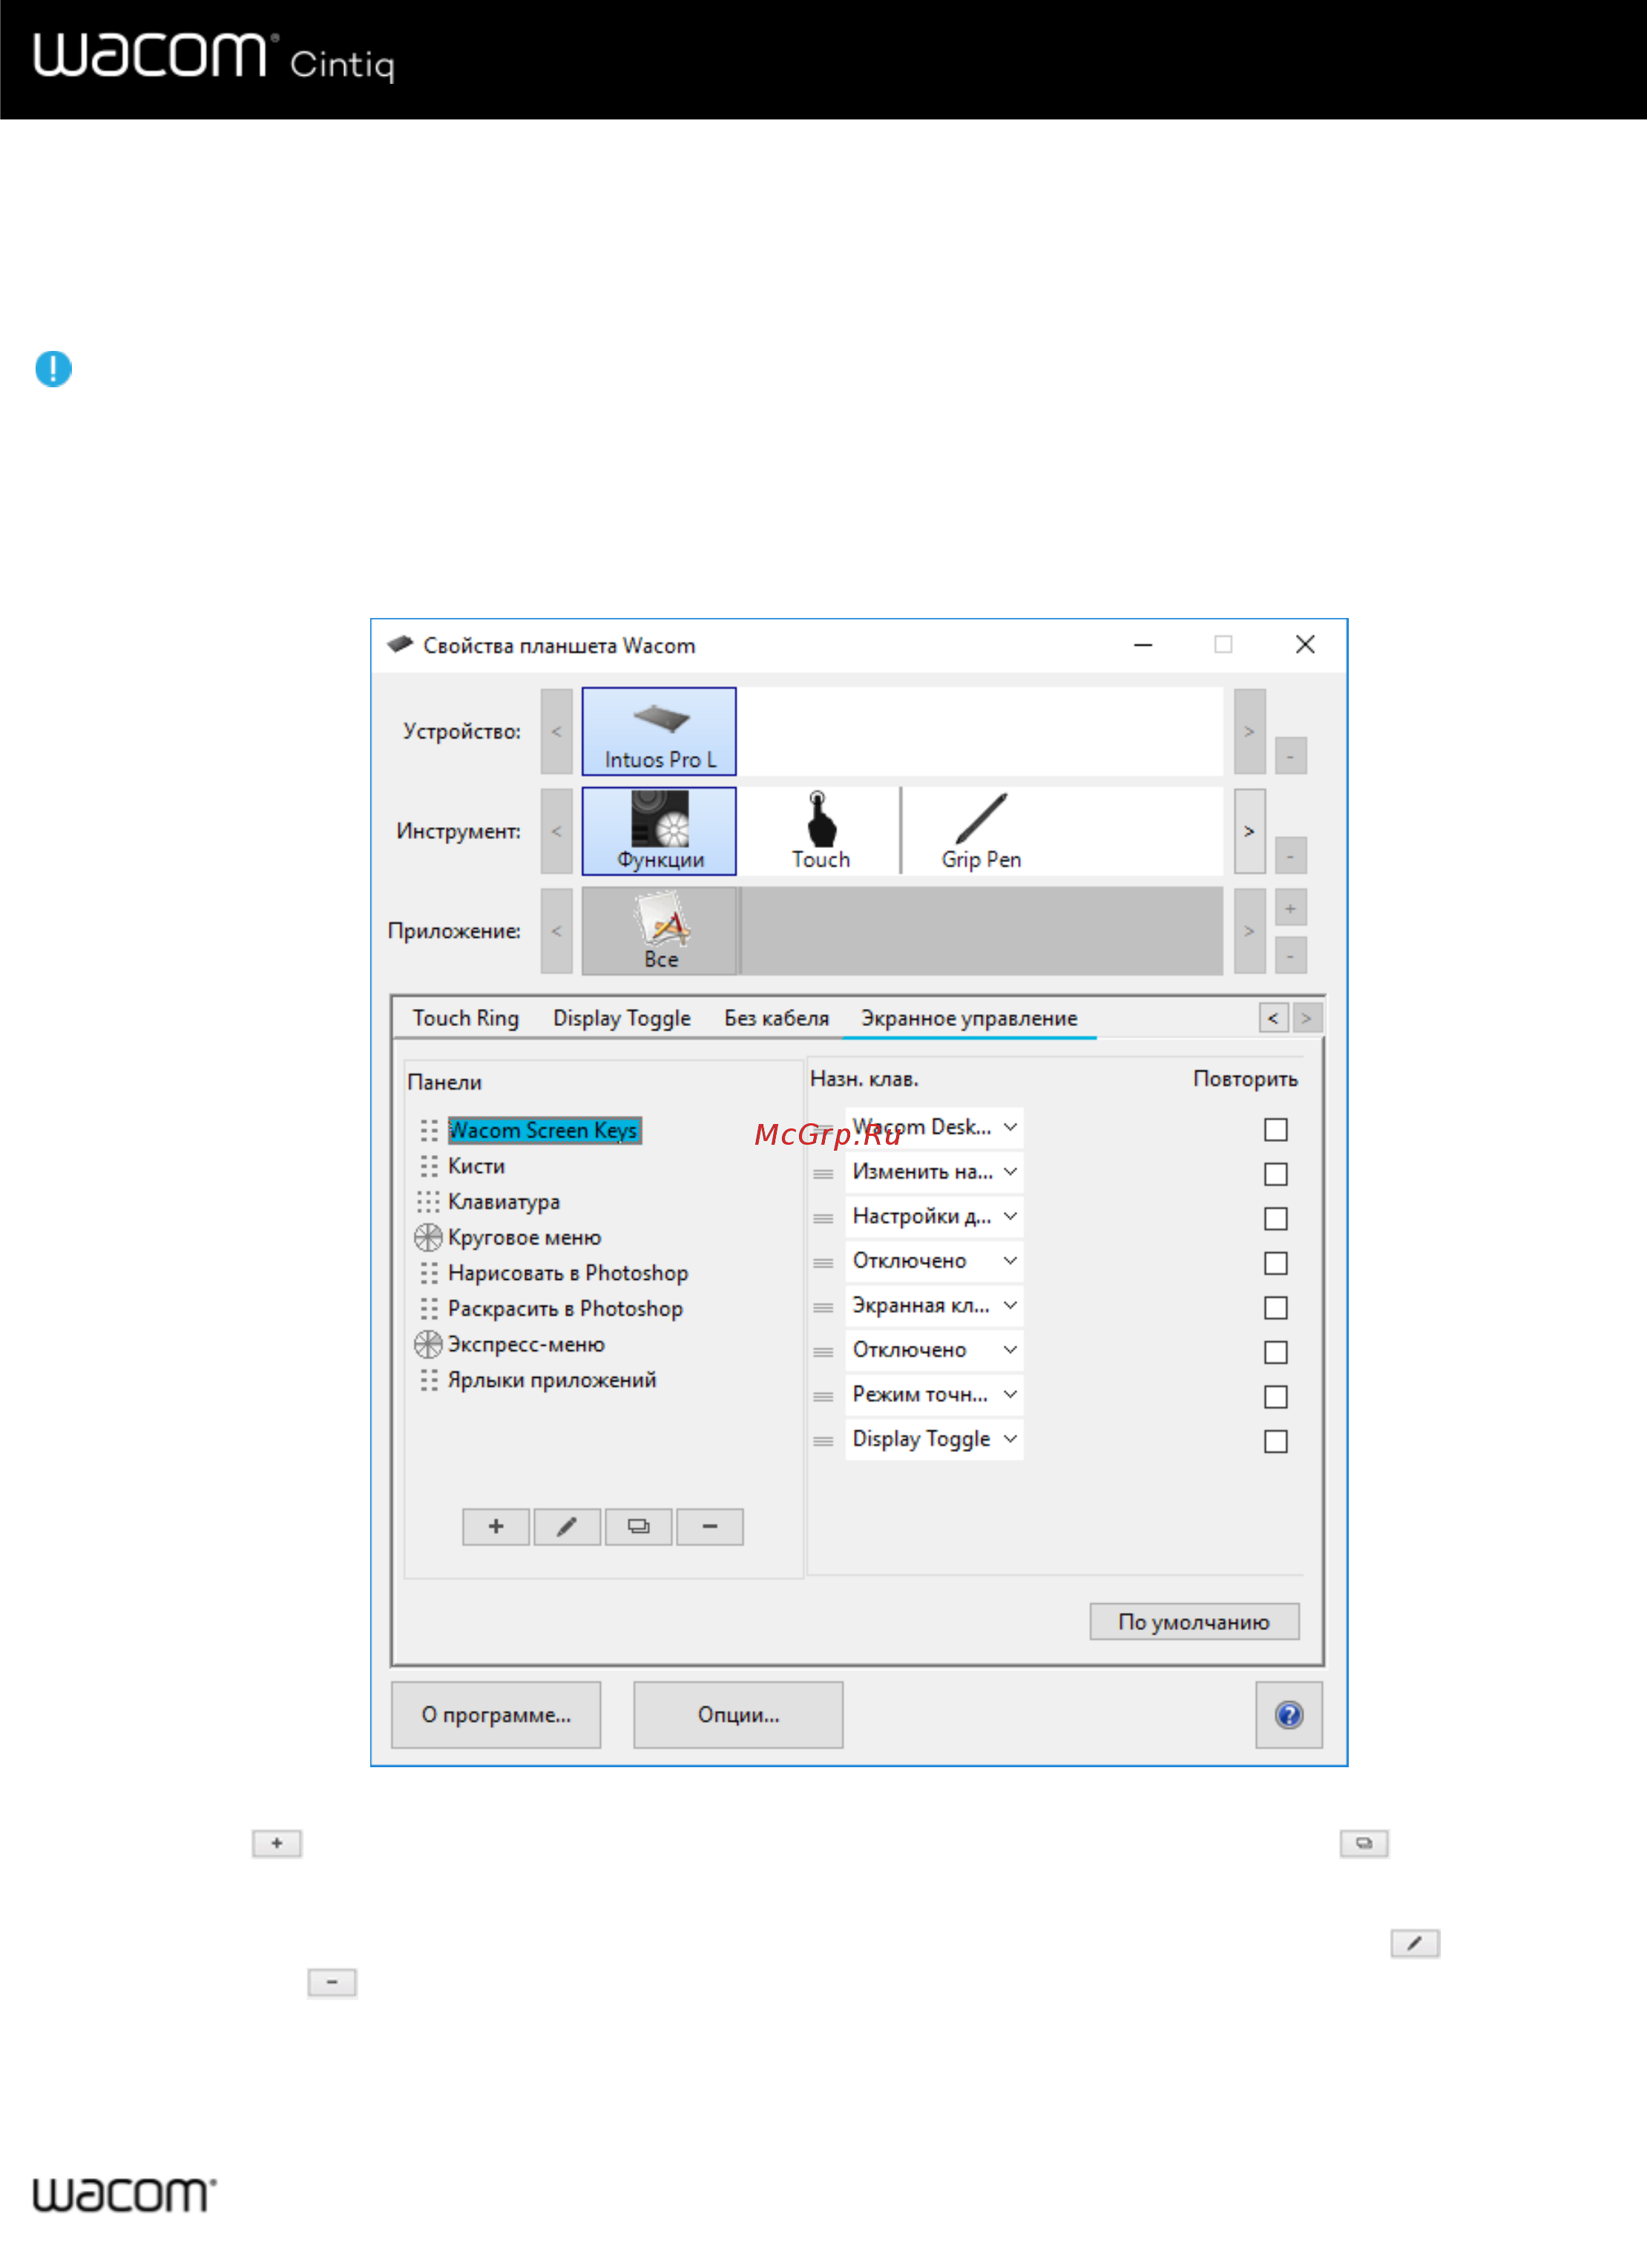Select the Ярлыки приложений panel
Image resolution: width=1647 pixels, height=2268 pixels.
pyautogui.click(x=552, y=1380)
